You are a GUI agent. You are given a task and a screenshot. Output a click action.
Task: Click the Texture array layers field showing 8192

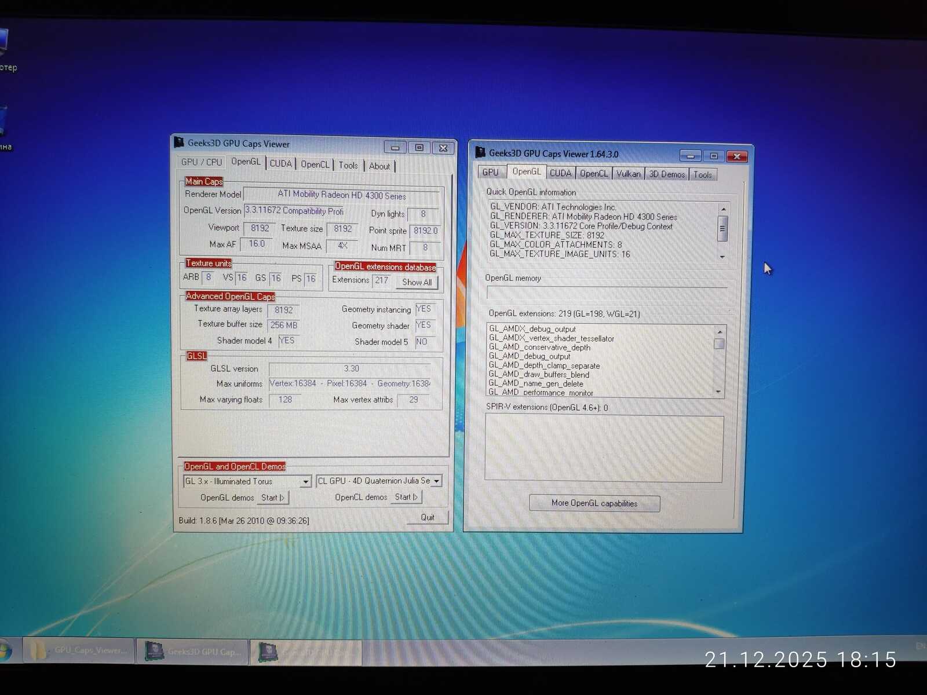point(284,310)
